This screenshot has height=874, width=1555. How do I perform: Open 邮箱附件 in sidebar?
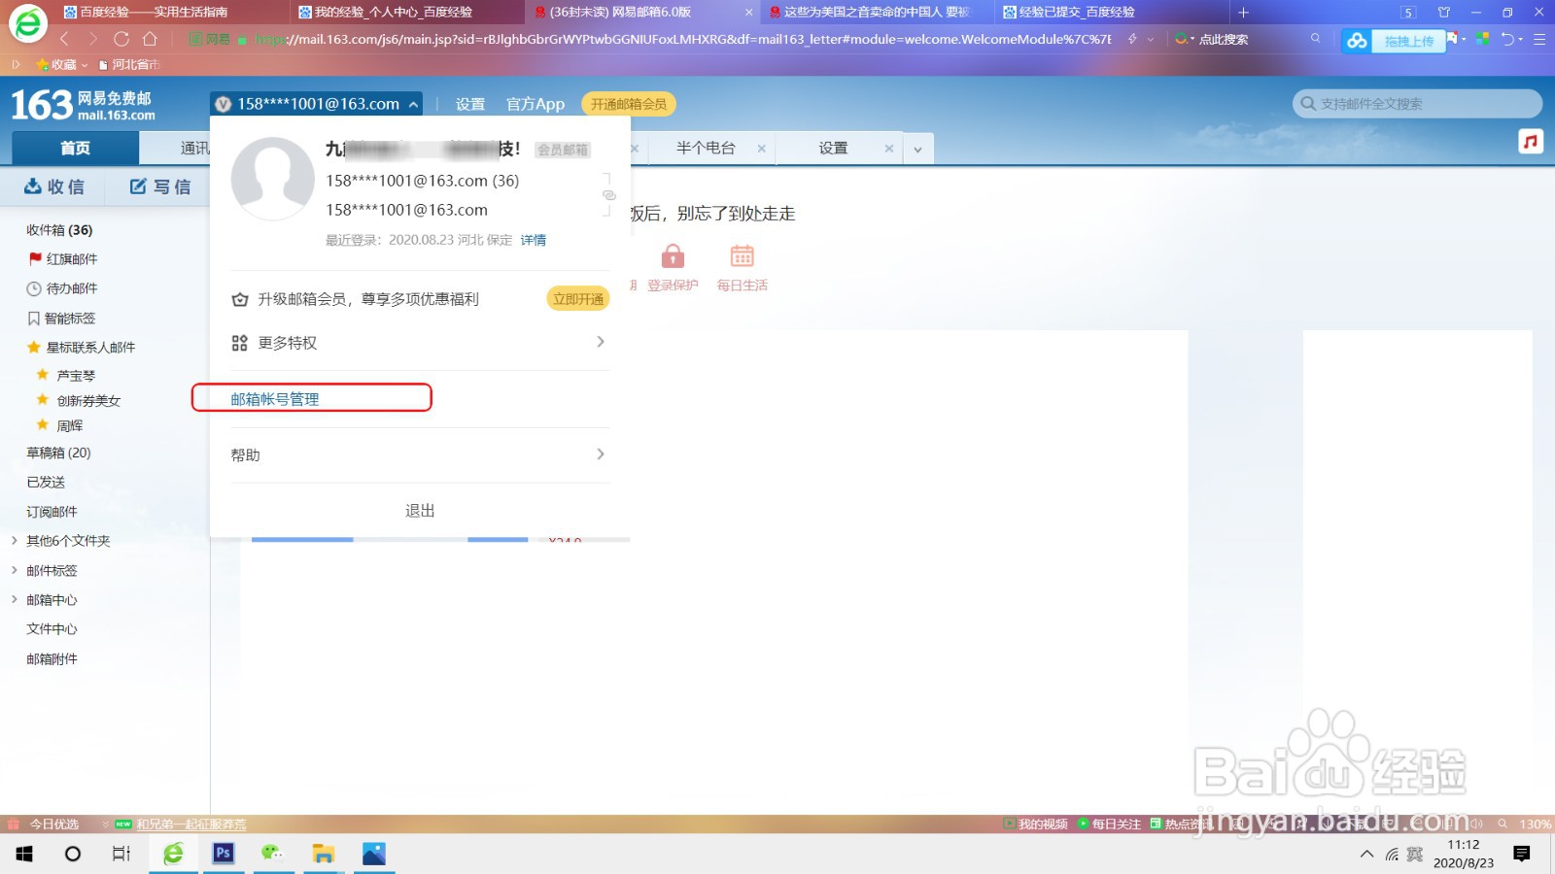(x=52, y=659)
